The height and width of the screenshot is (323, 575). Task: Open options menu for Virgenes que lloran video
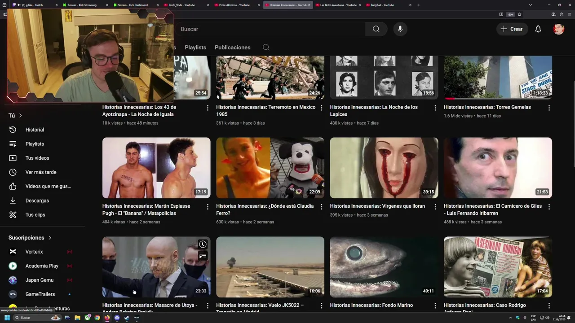pos(435,207)
